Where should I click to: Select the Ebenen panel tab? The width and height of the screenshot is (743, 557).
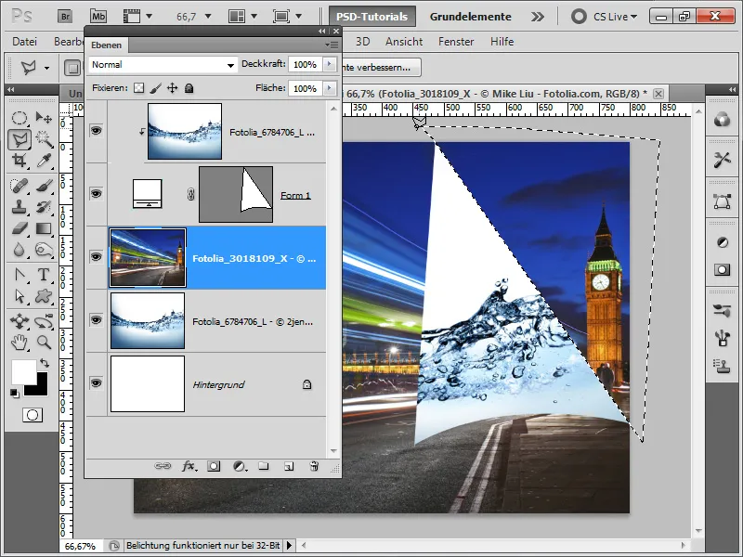click(x=106, y=45)
